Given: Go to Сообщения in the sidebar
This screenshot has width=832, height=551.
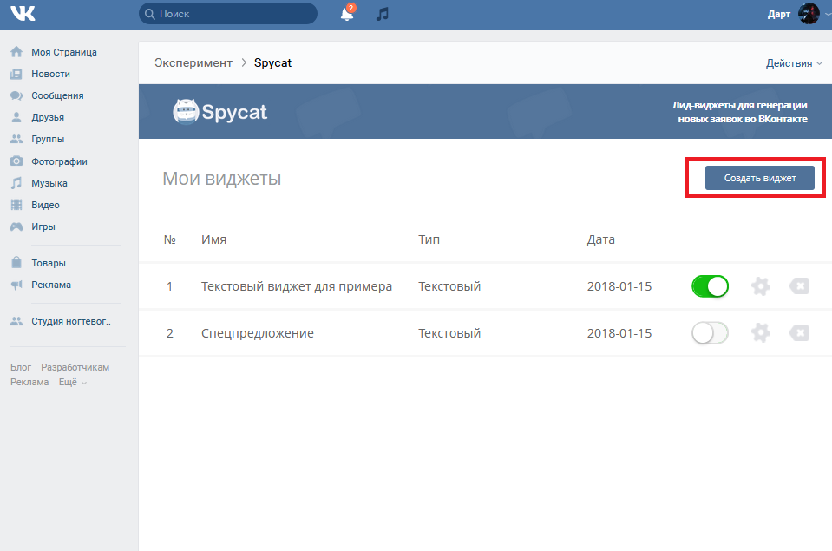Looking at the screenshot, I should tap(57, 95).
